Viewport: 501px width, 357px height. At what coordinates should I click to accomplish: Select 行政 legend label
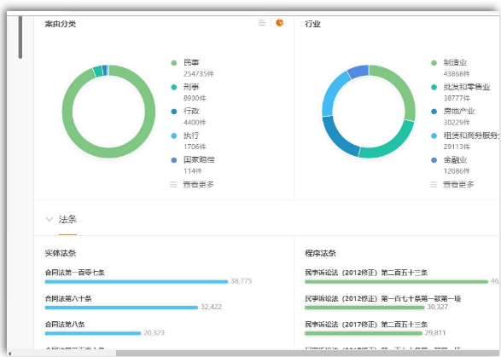[x=191, y=111]
